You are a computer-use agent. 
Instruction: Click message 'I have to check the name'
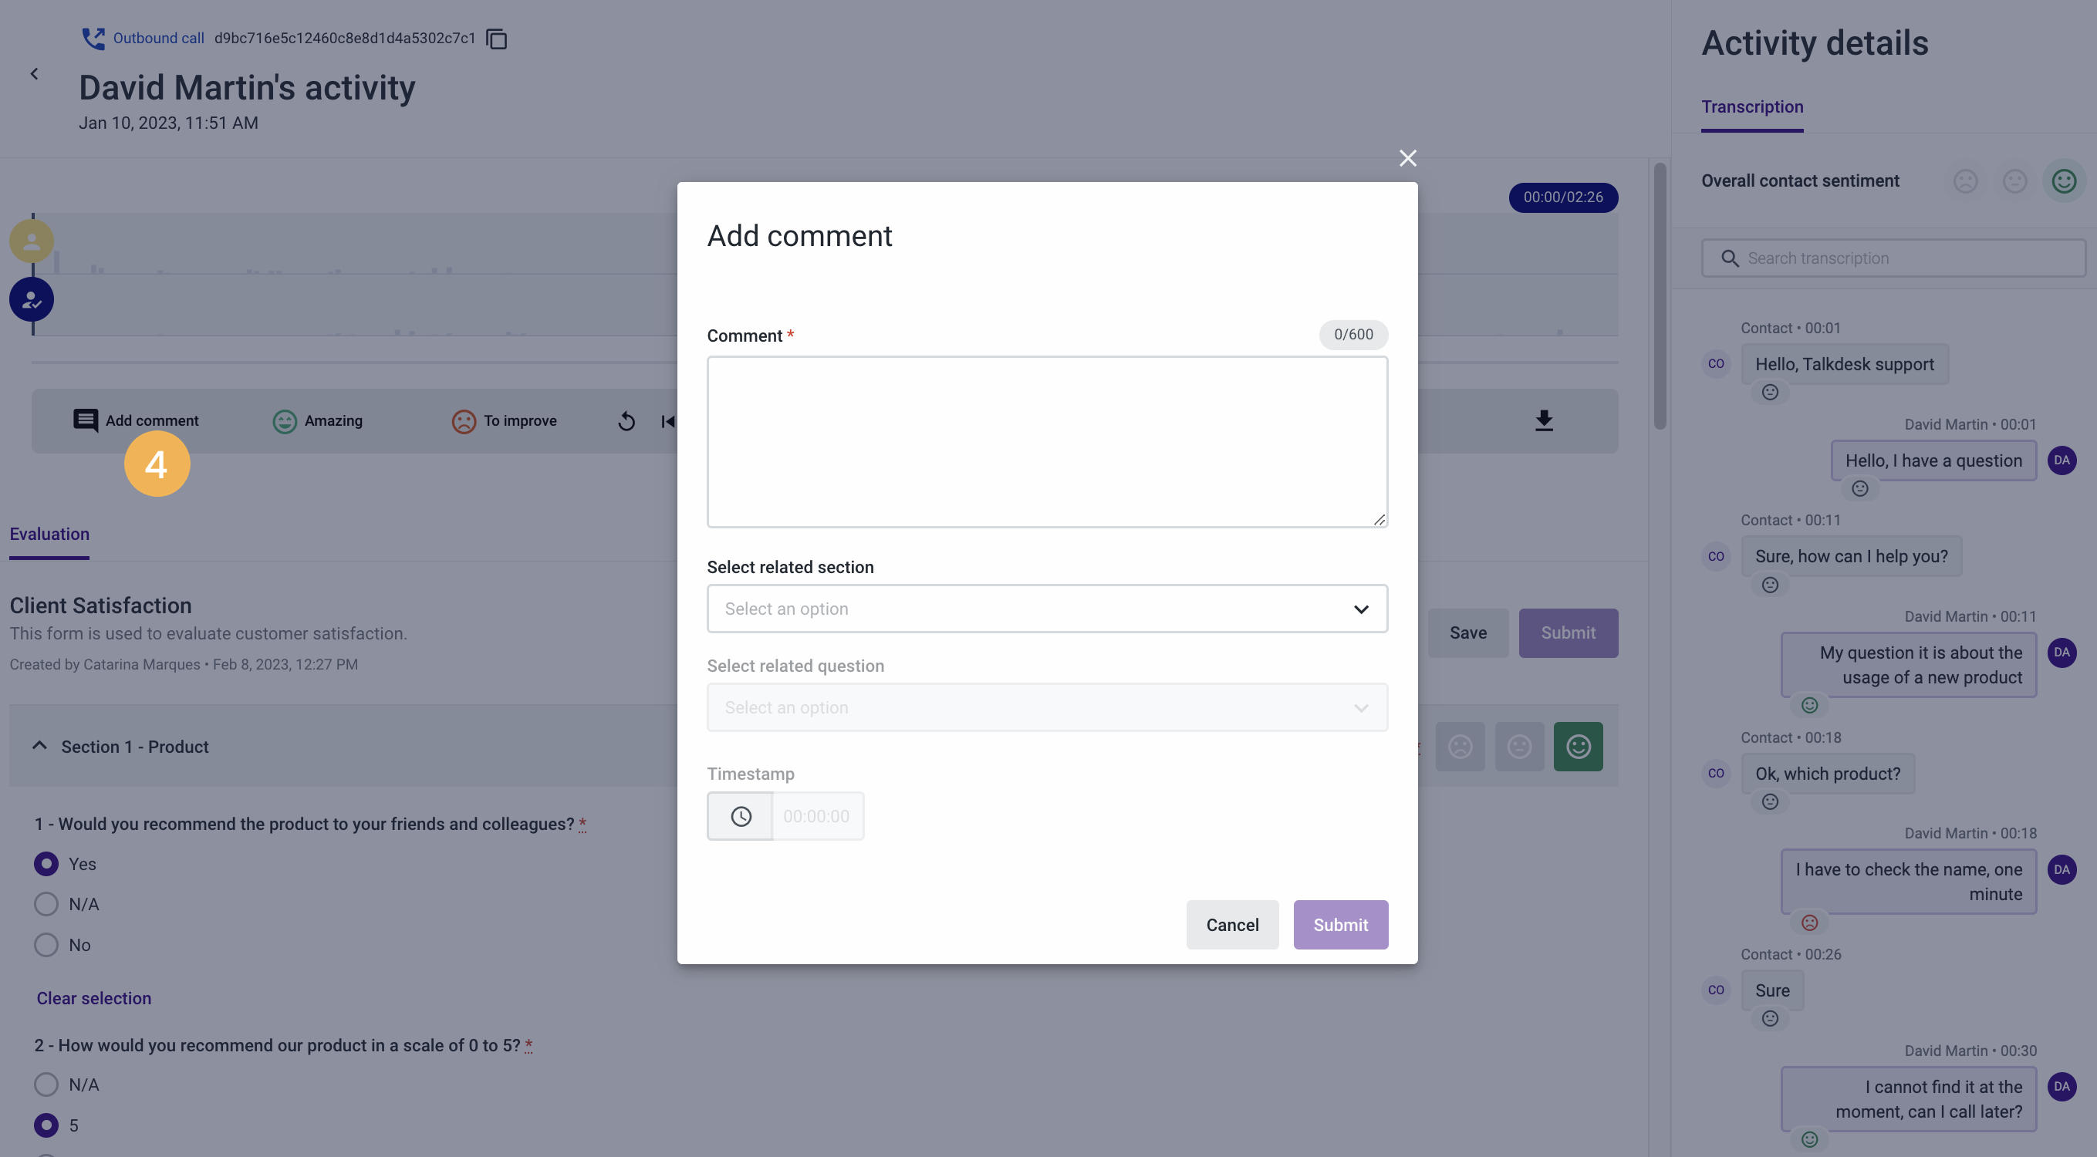[1909, 881]
